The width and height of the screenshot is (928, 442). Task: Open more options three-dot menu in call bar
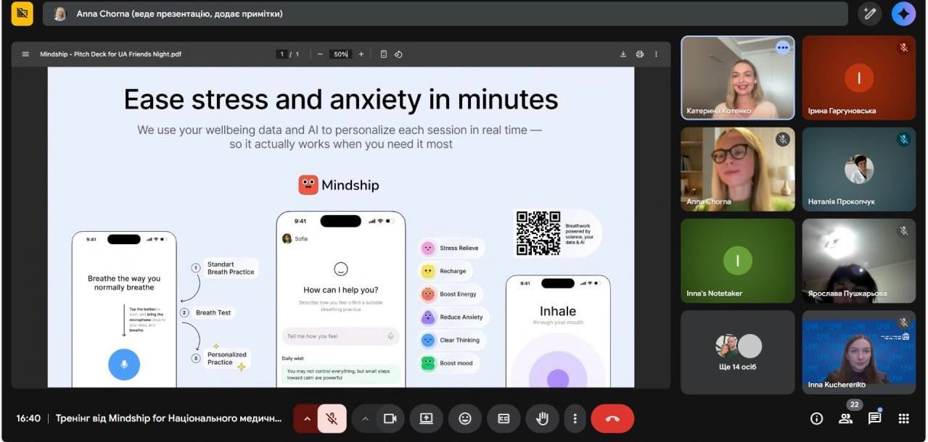pos(575,418)
